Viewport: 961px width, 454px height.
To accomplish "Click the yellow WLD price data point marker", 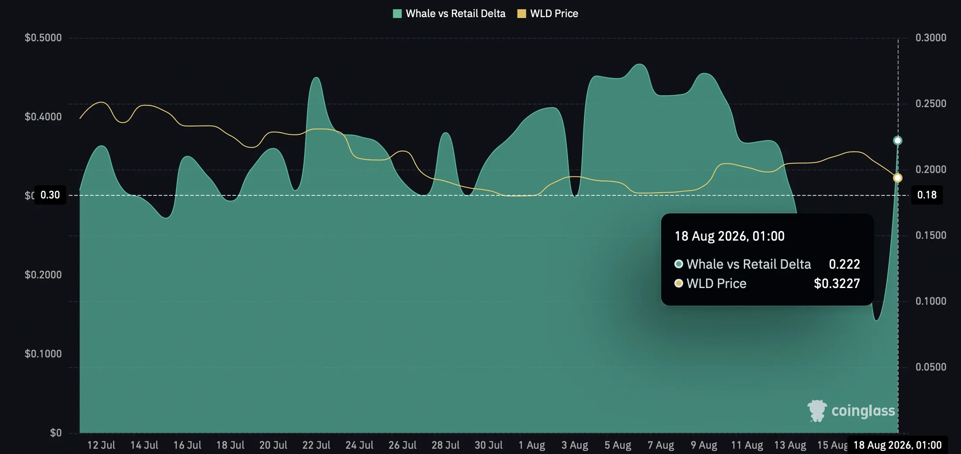I will [x=898, y=178].
